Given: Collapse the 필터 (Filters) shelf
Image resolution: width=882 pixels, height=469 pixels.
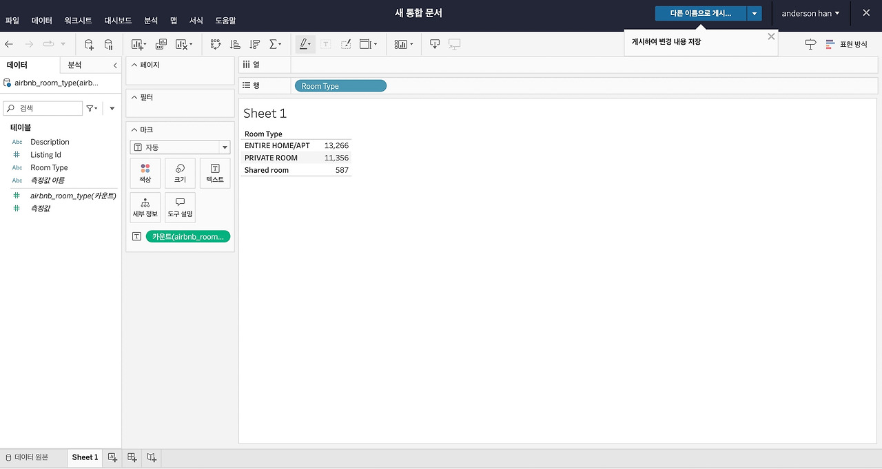Looking at the screenshot, I should (134, 97).
